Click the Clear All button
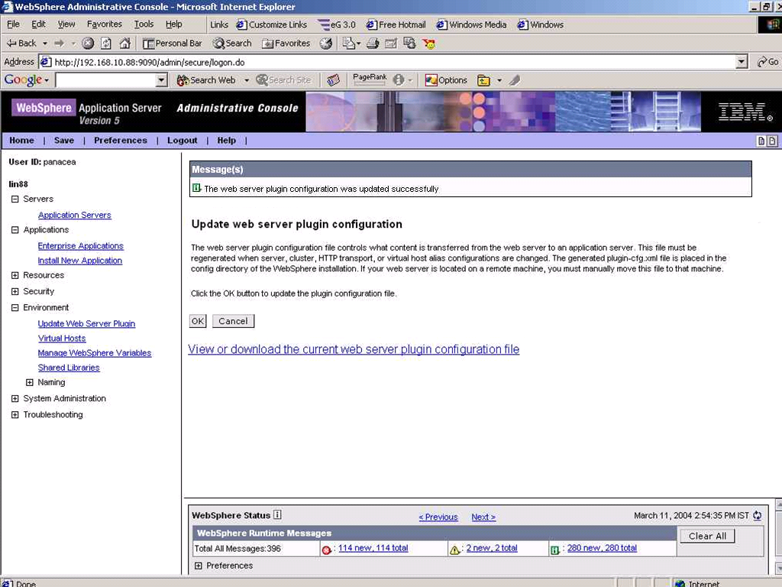The image size is (782, 587). (x=707, y=536)
